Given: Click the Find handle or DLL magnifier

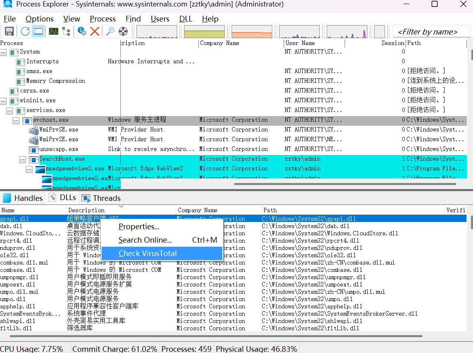Looking at the screenshot, I should [x=111, y=31].
